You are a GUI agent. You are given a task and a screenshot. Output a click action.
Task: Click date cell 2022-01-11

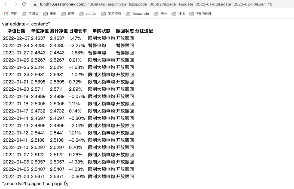click(15, 140)
